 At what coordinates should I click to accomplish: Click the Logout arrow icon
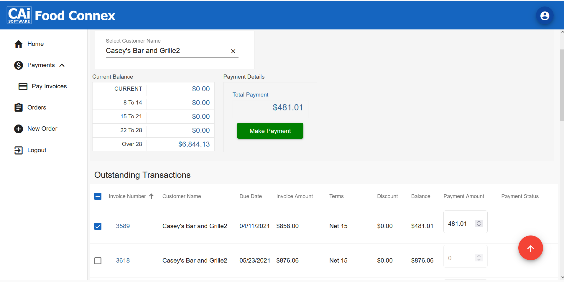click(19, 150)
